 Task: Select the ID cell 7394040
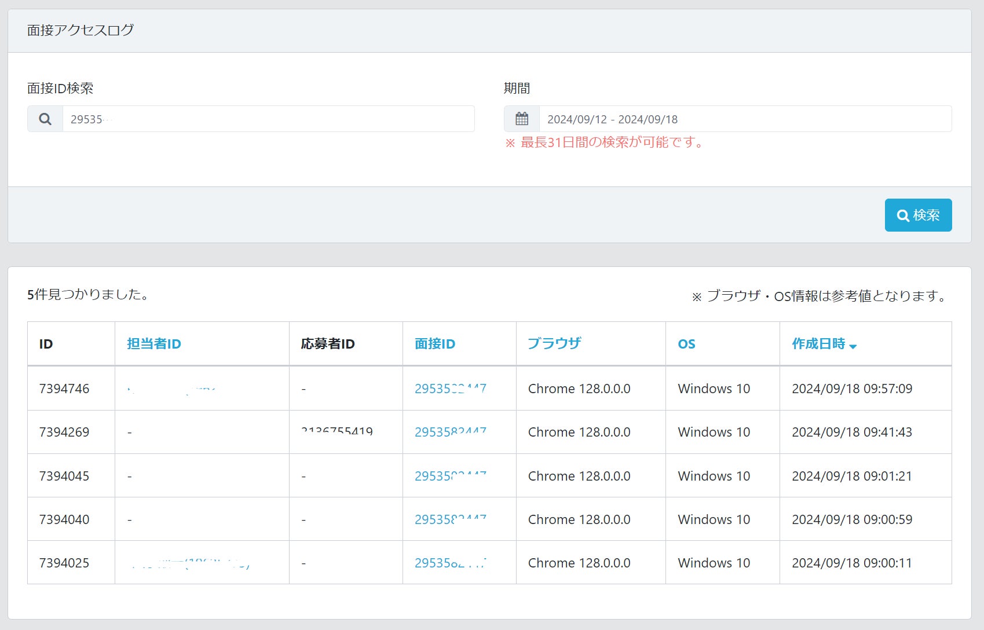64,519
